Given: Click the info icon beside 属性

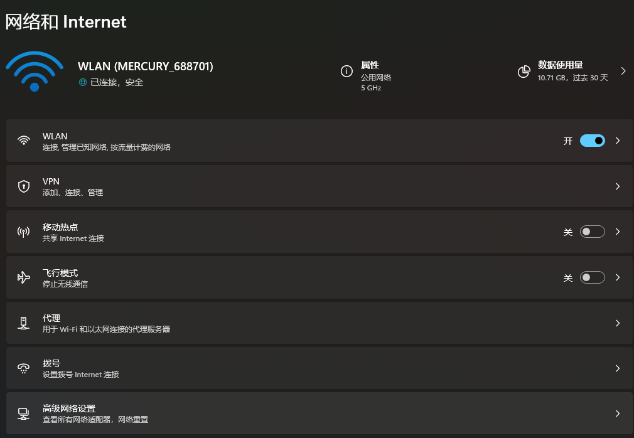Looking at the screenshot, I should 346,71.
